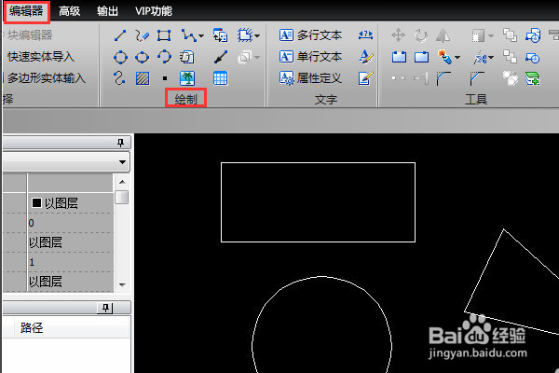
Task: Toggle the pin on the properties panel
Action: (120, 143)
